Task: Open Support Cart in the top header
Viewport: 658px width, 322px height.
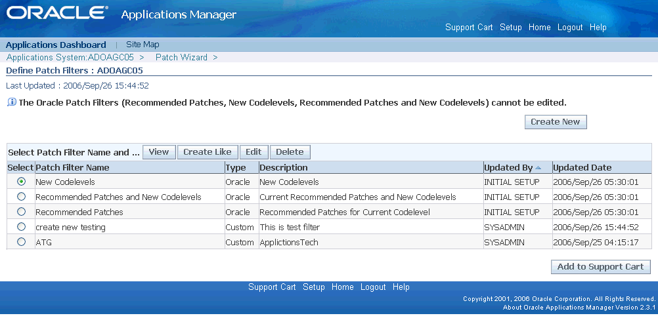Action: [x=469, y=28]
